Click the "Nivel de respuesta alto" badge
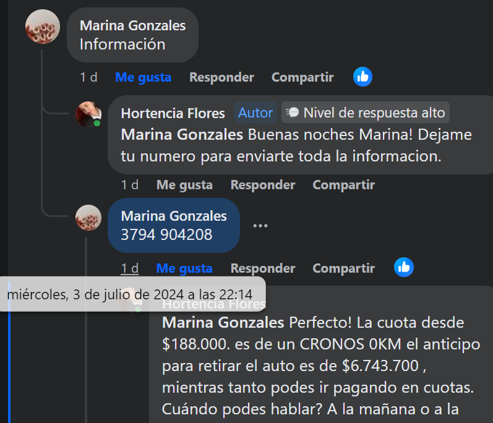Viewport: 493px width, 423px height. pyautogui.click(x=366, y=113)
